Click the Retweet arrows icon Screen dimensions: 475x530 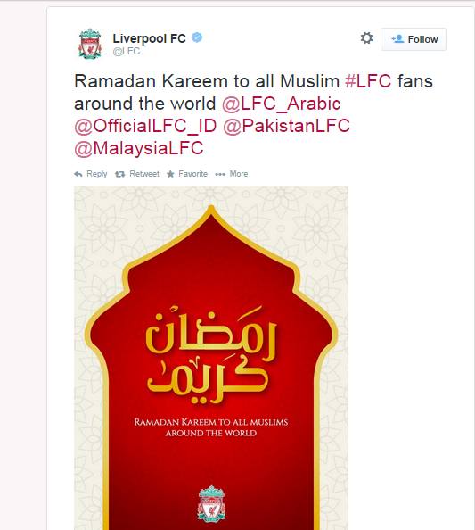pyautogui.click(x=119, y=174)
